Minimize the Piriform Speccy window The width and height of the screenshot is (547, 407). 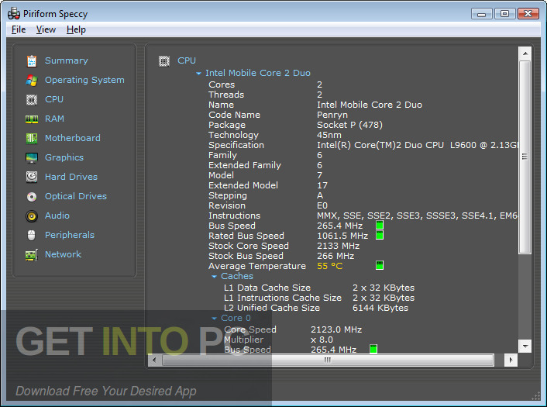pos(482,14)
